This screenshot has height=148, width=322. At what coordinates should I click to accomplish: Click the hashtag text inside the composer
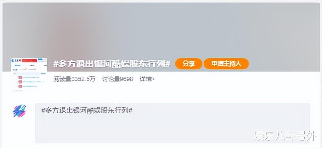[87, 110]
